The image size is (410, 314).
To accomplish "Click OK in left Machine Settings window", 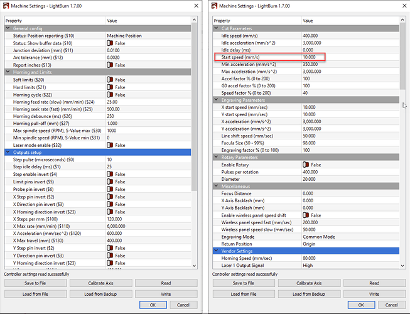I will pos(153,305).
